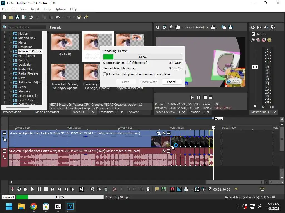Open preview transport options hamburger menu
Screen dimensions: 285x213
click(211, 97)
